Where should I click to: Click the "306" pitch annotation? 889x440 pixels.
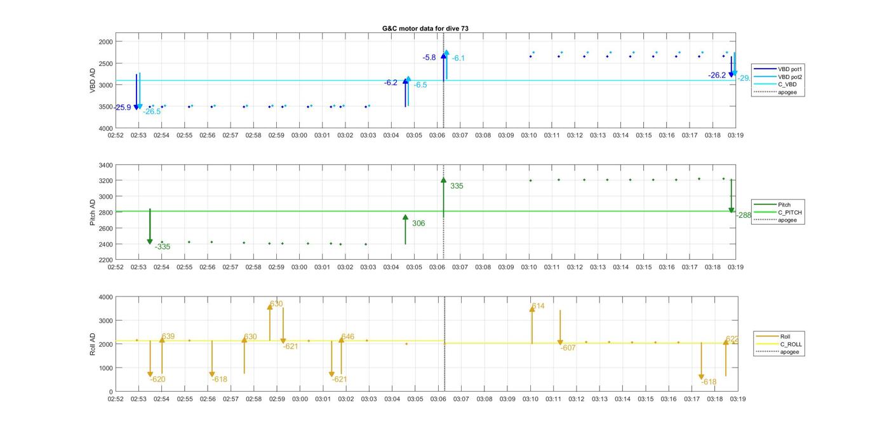click(418, 223)
